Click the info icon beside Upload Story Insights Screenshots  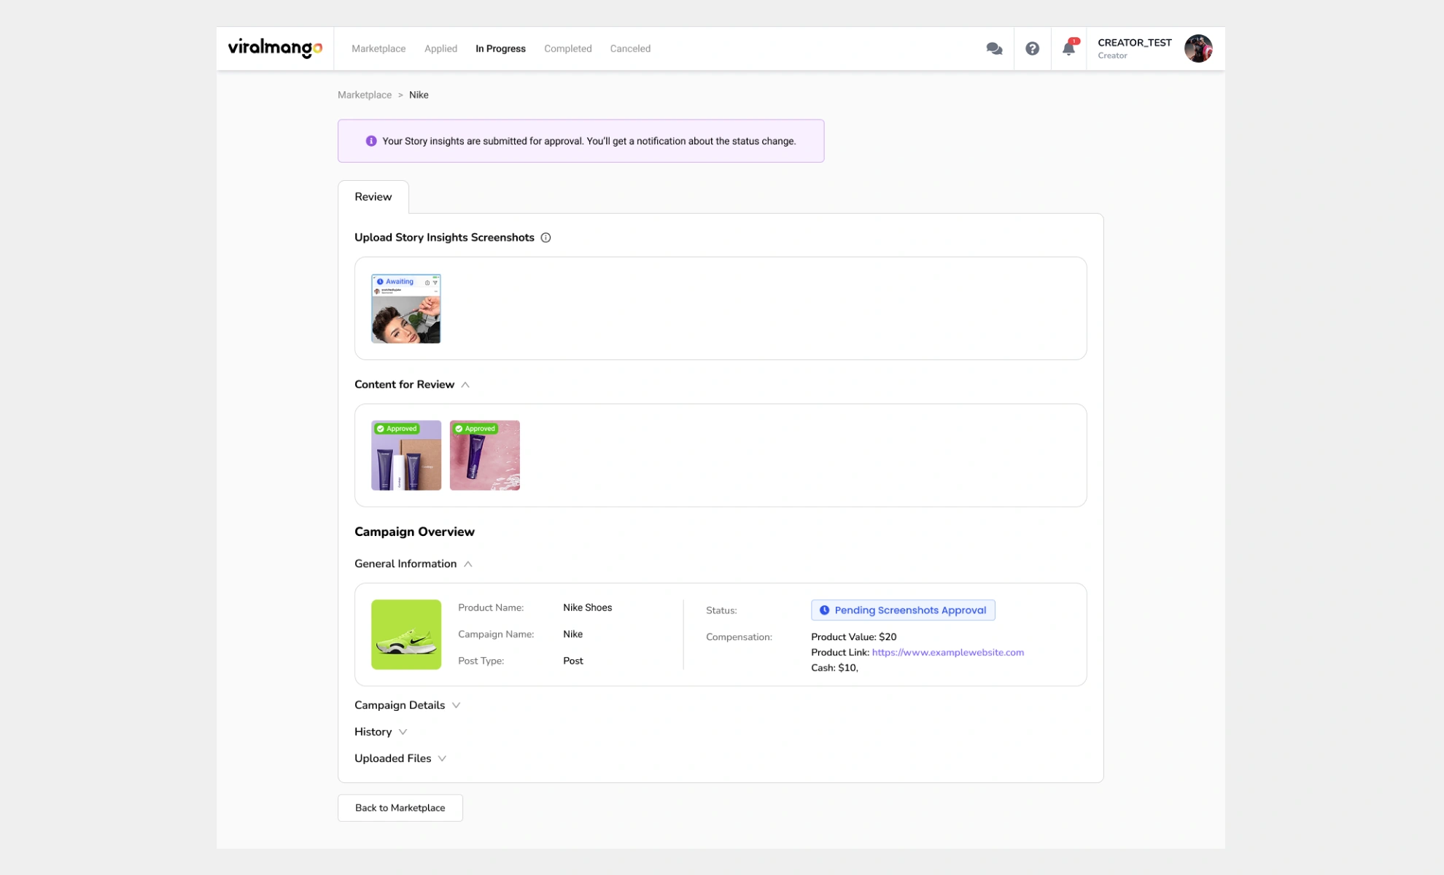[546, 237]
